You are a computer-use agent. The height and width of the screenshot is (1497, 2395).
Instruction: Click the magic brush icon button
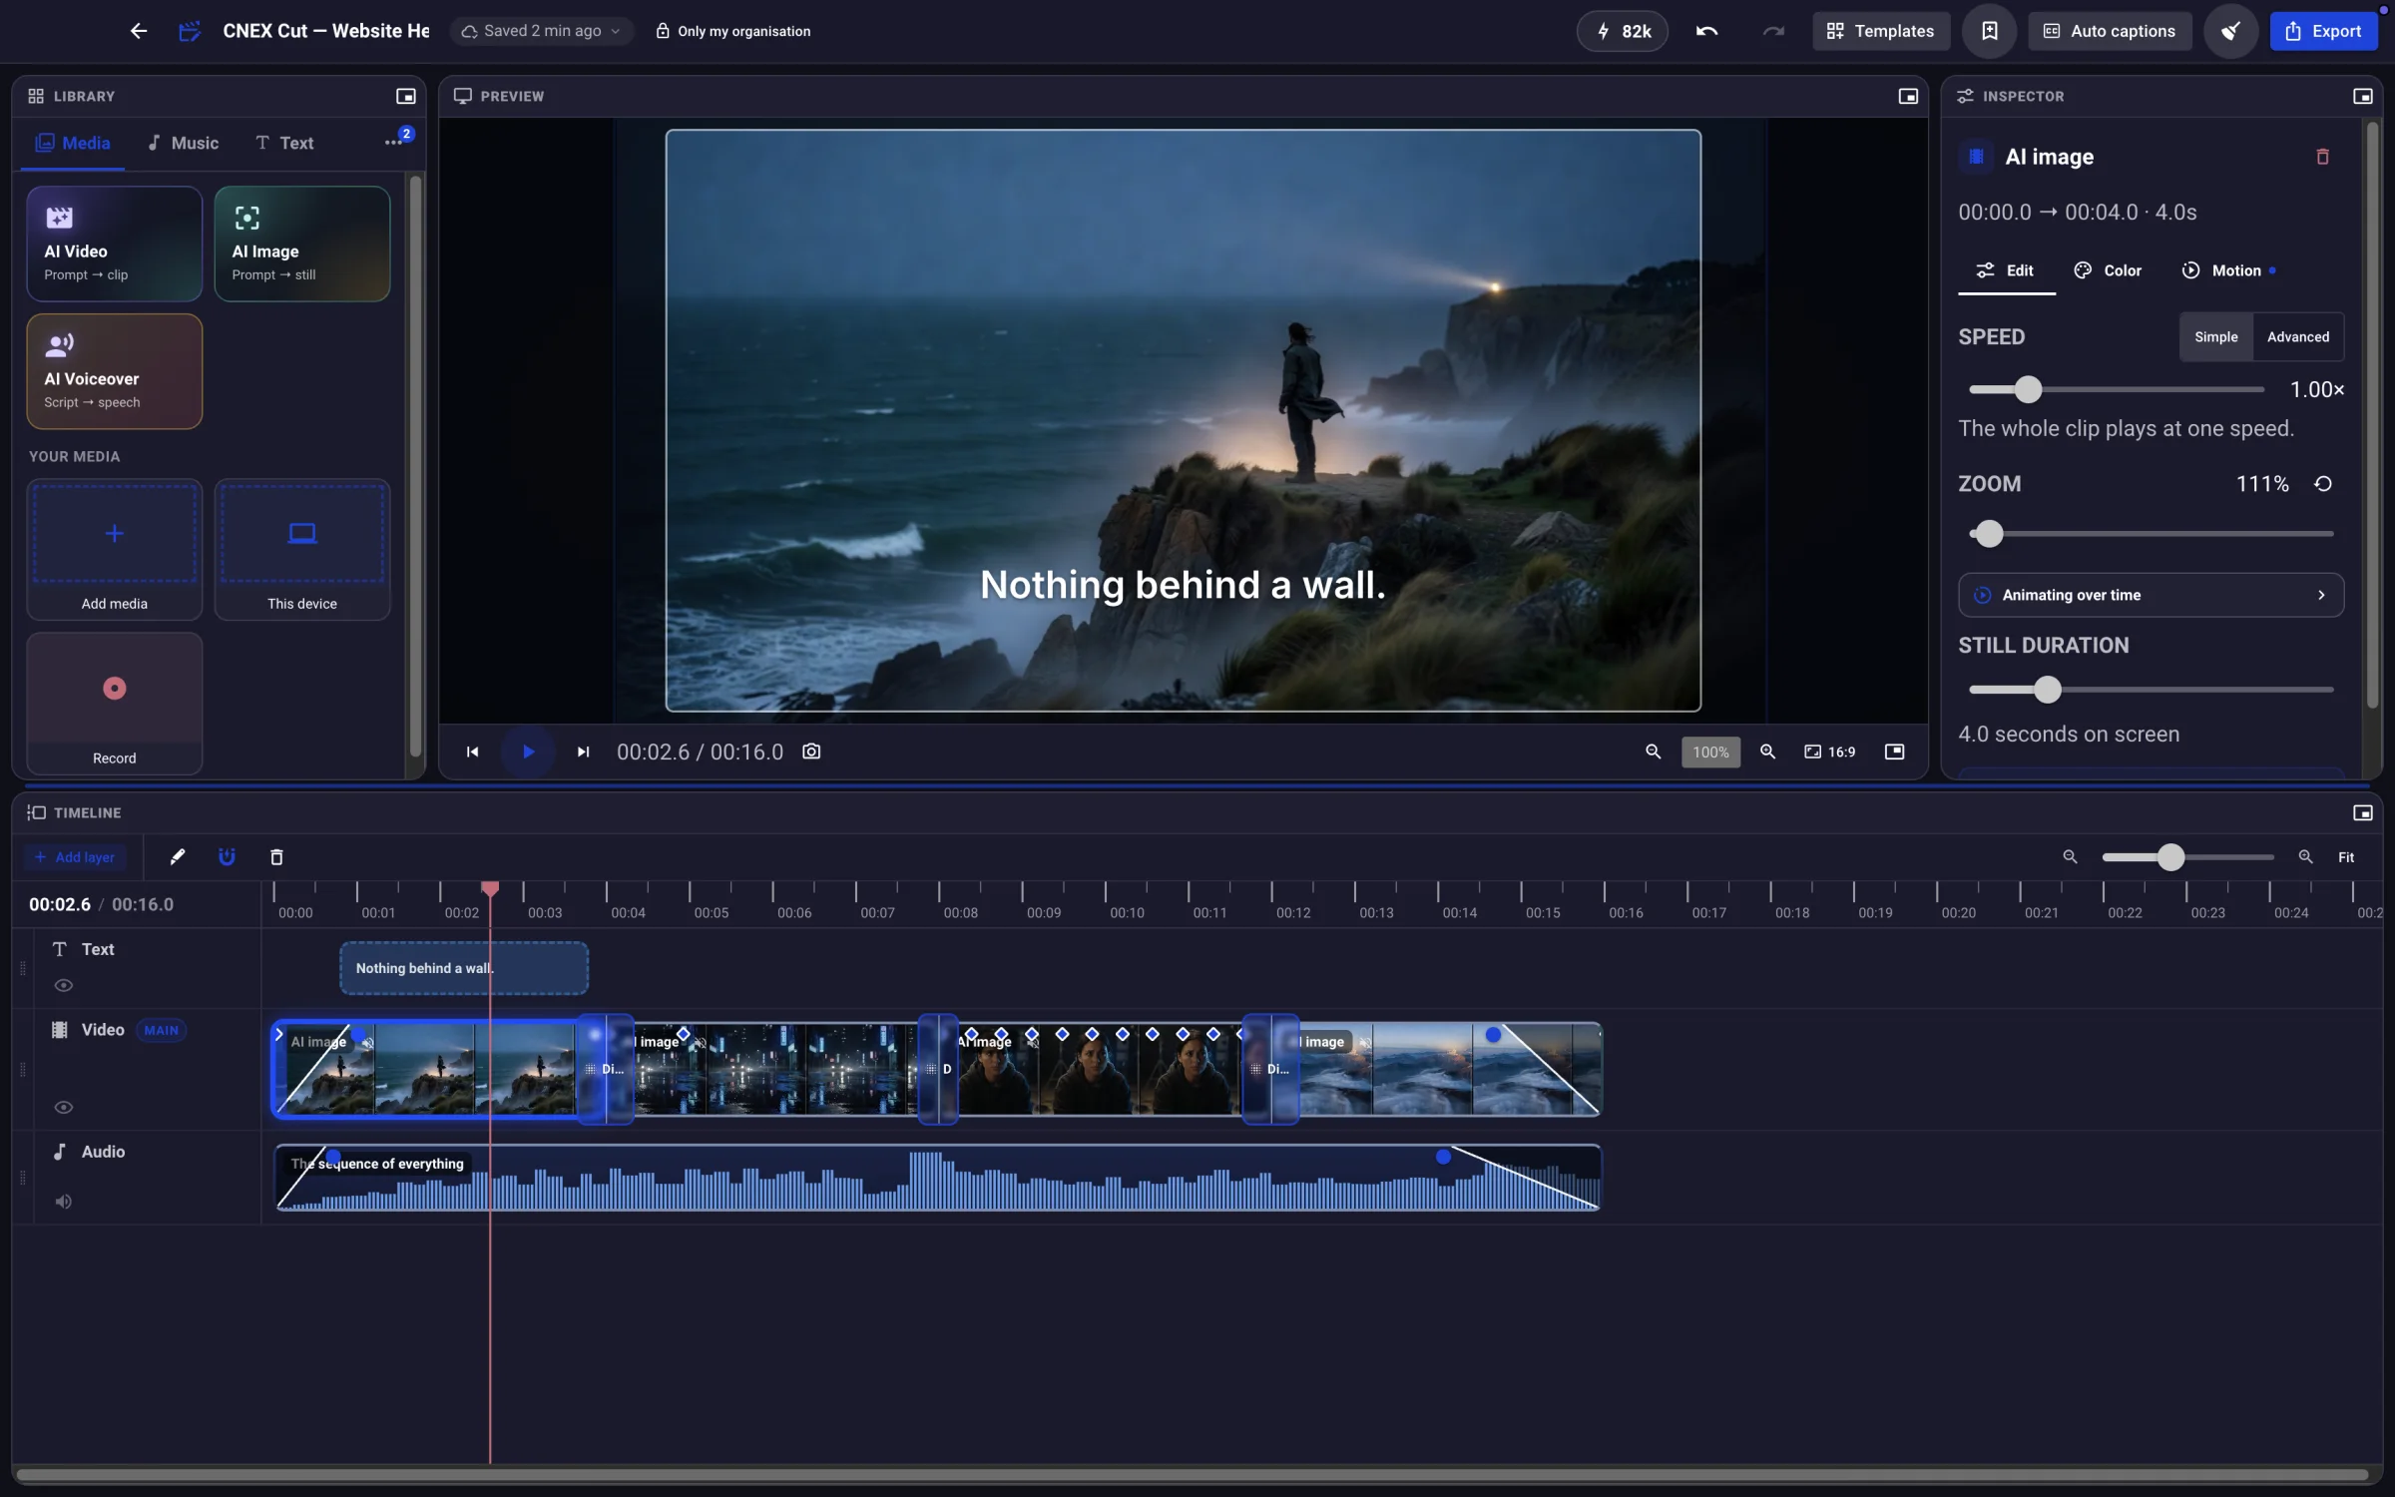tap(2231, 31)
